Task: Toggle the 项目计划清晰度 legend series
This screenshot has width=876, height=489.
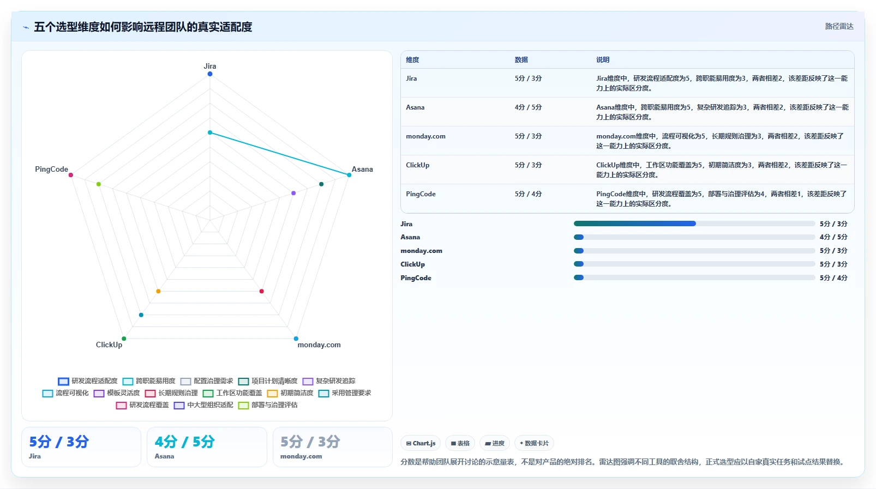Action: (x=268, y=381)
